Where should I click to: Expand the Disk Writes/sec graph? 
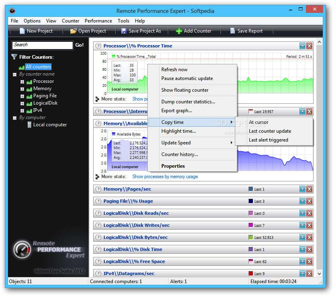click(302, 225)
